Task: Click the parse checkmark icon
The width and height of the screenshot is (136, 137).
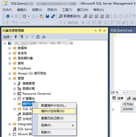Action: [x=88, y=23]
